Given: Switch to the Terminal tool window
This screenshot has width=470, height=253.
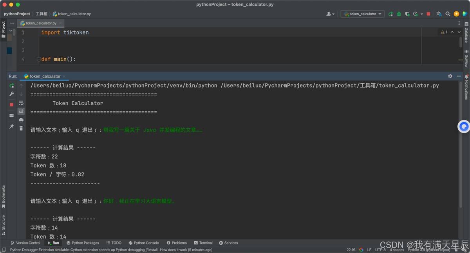Looking at the screenshot, I should click(203, 243).
